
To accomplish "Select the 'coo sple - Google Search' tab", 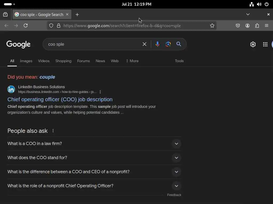I will (x=42, y=15).
